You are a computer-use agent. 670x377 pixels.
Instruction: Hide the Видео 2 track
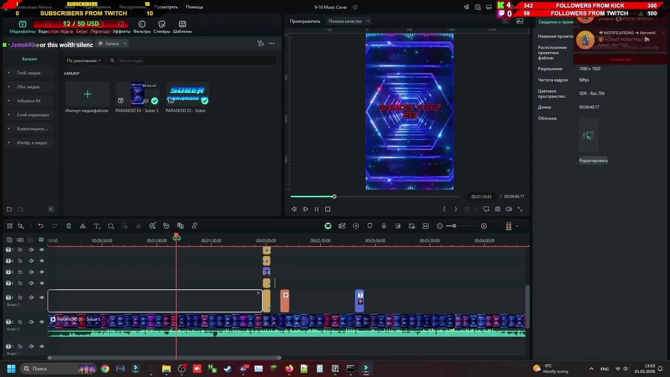[42, 322]
